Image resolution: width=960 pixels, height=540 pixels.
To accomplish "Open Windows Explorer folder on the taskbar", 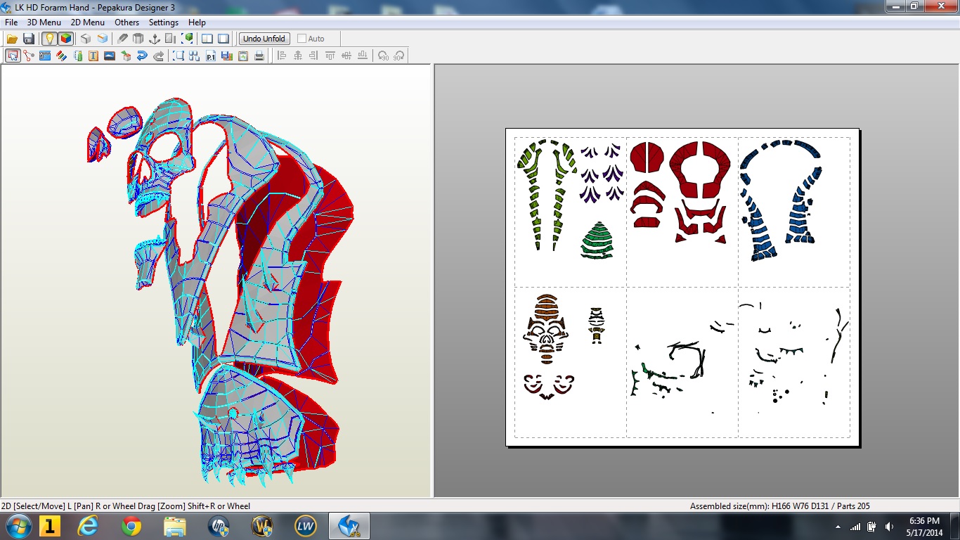I will pyautogui.click(x=174, y=526).
